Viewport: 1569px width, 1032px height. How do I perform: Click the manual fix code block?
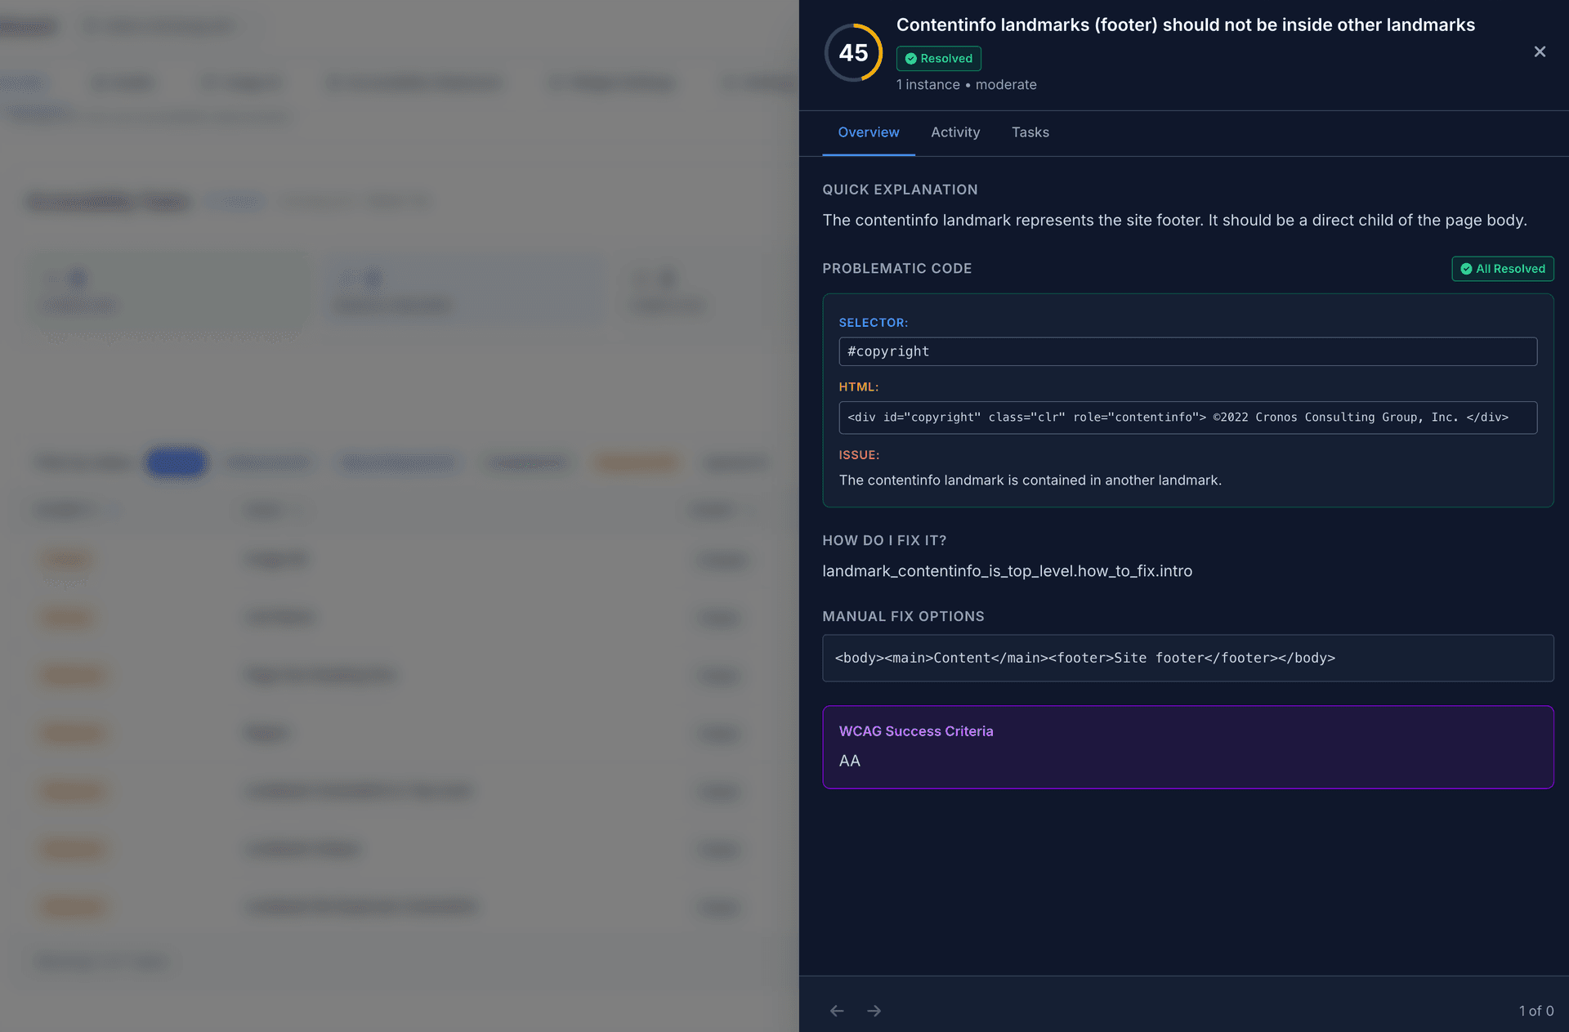tap(1187, 658)
